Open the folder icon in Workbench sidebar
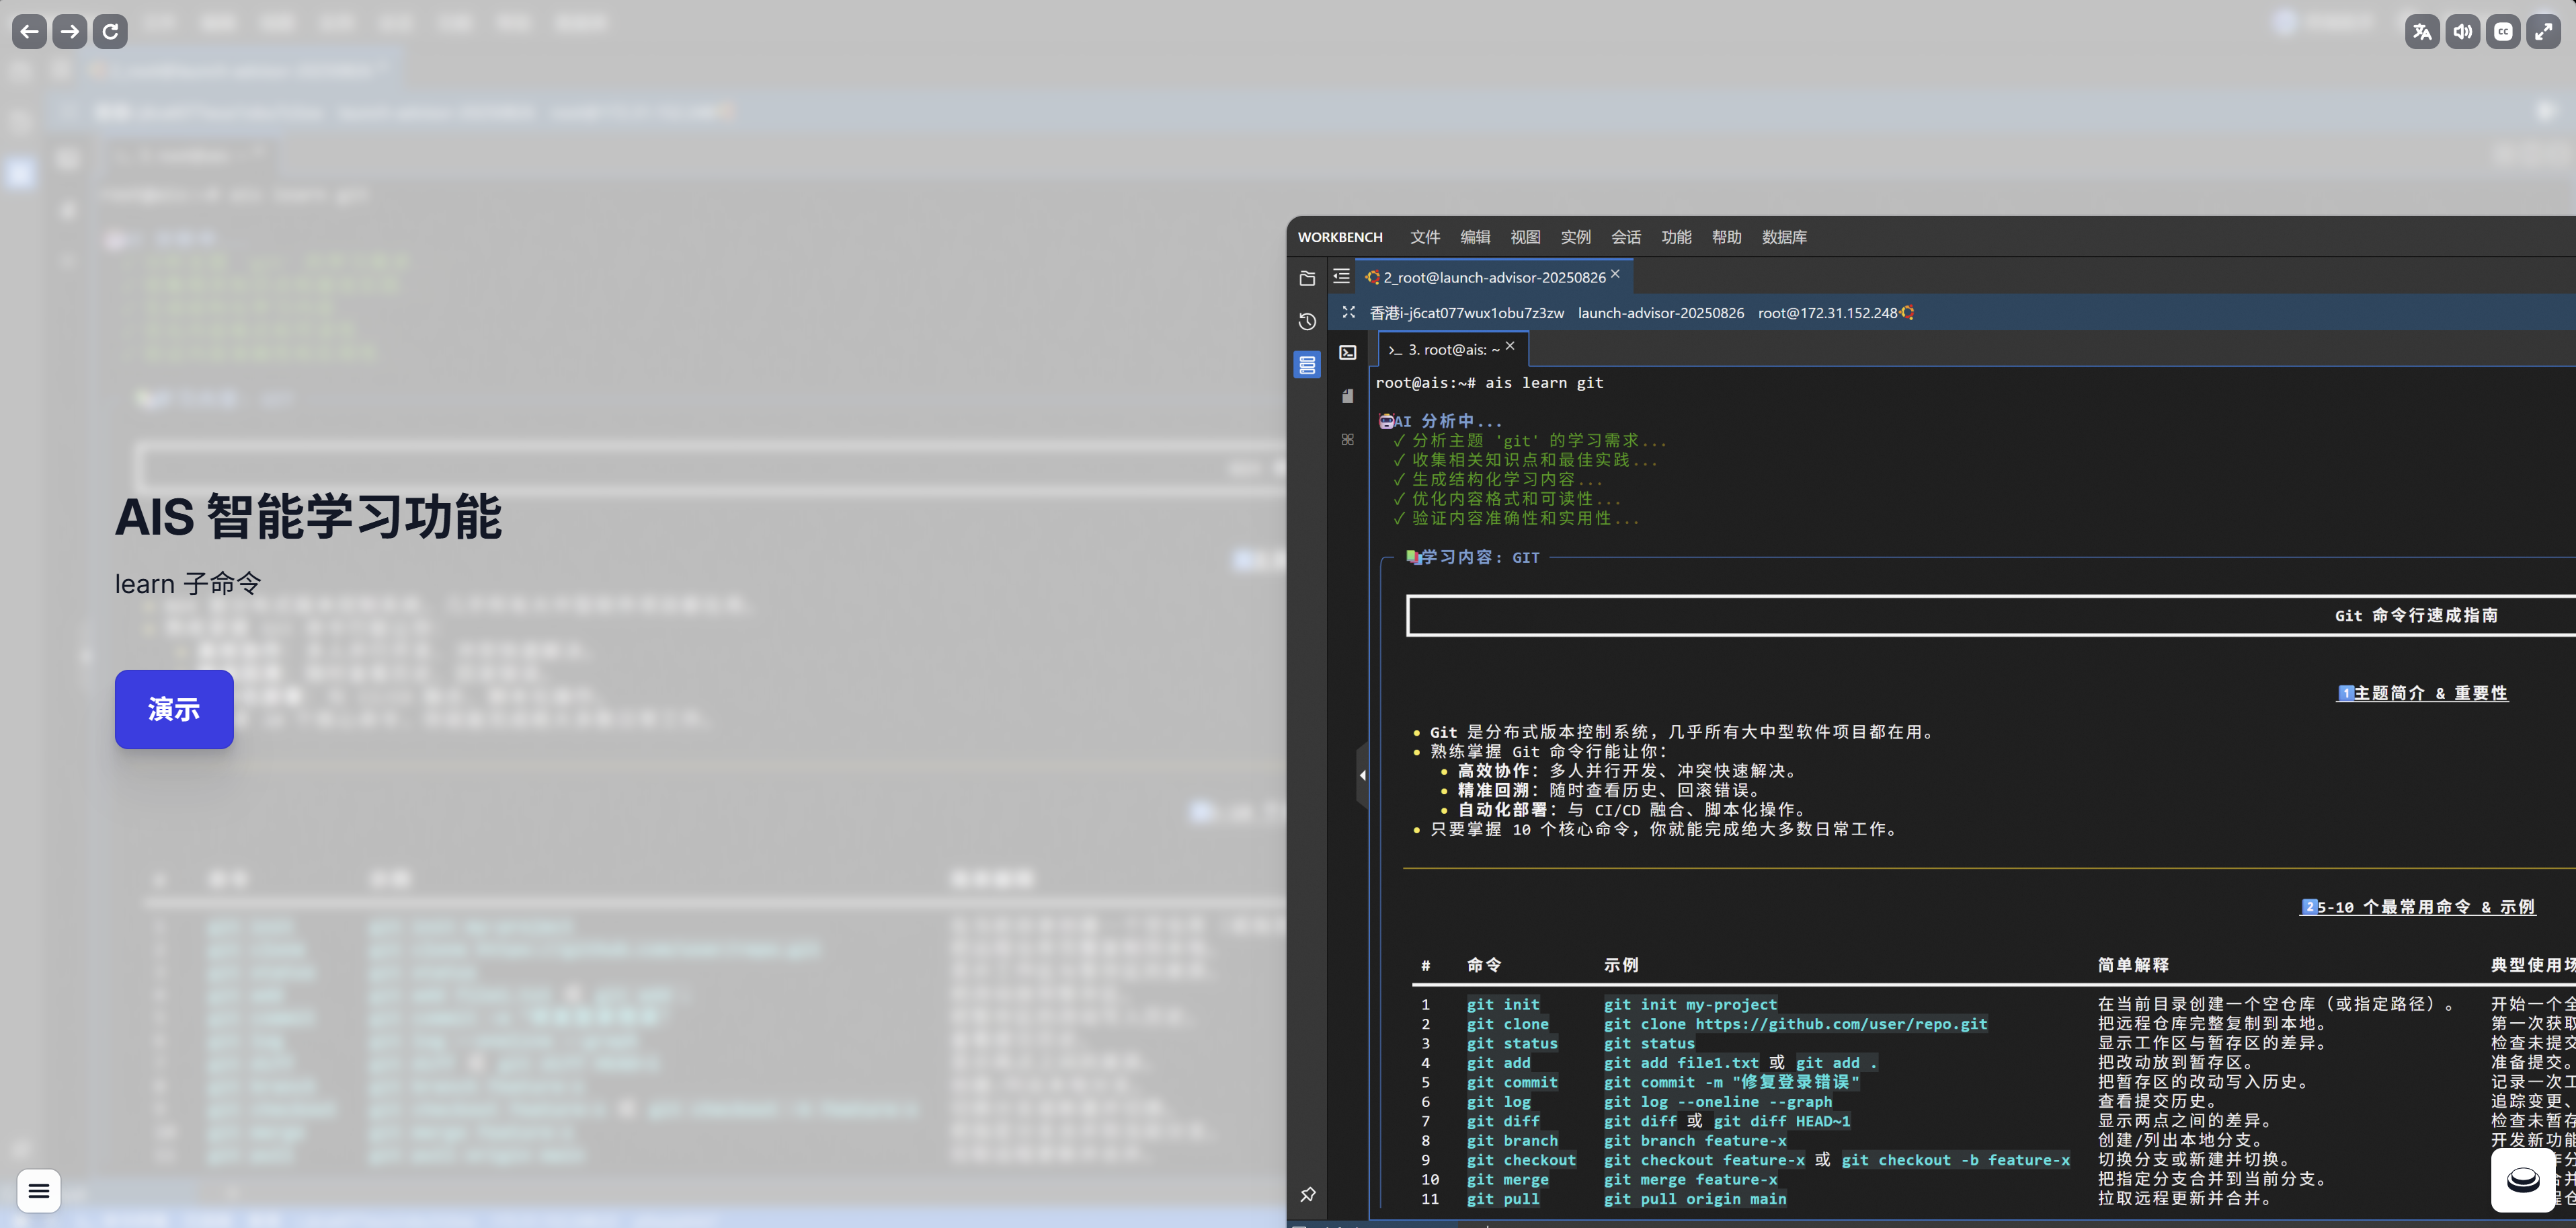 [1307, 278]
